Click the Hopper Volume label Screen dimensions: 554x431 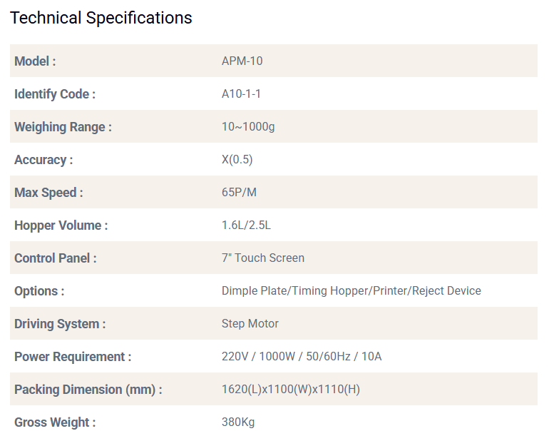coord(61,225)
